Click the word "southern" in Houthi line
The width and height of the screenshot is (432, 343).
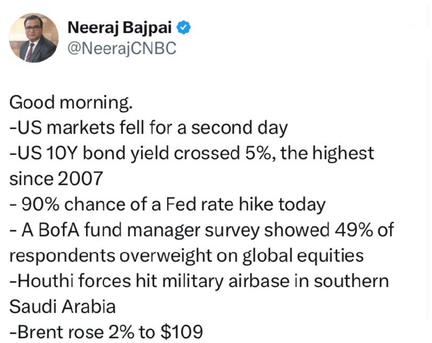[352, 281]
